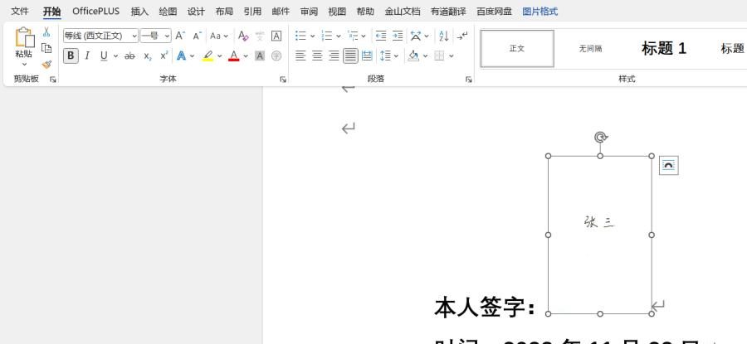This screenshot has height=344, width=747.
Task: Toggle show paragraph marks
Action: 462,36
